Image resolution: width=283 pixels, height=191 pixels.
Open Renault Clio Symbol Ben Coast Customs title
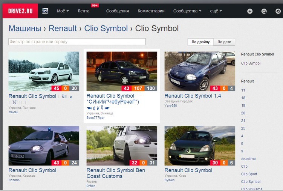(x=116, y=173)
